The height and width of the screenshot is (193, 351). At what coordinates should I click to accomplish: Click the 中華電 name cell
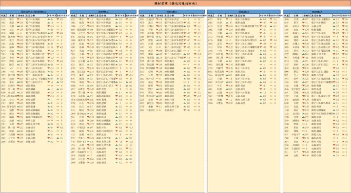(219, 37)
